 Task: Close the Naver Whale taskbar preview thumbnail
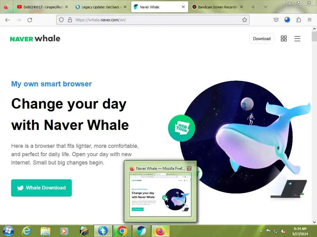pyautogui.click(x=189, y=168)
